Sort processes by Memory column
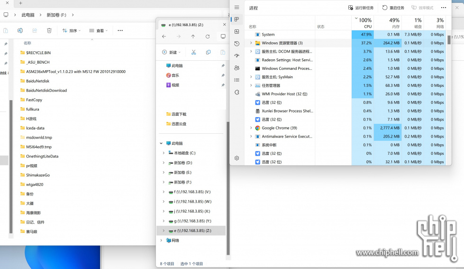The width and height of the screenshot is (464, 269). 388,23
